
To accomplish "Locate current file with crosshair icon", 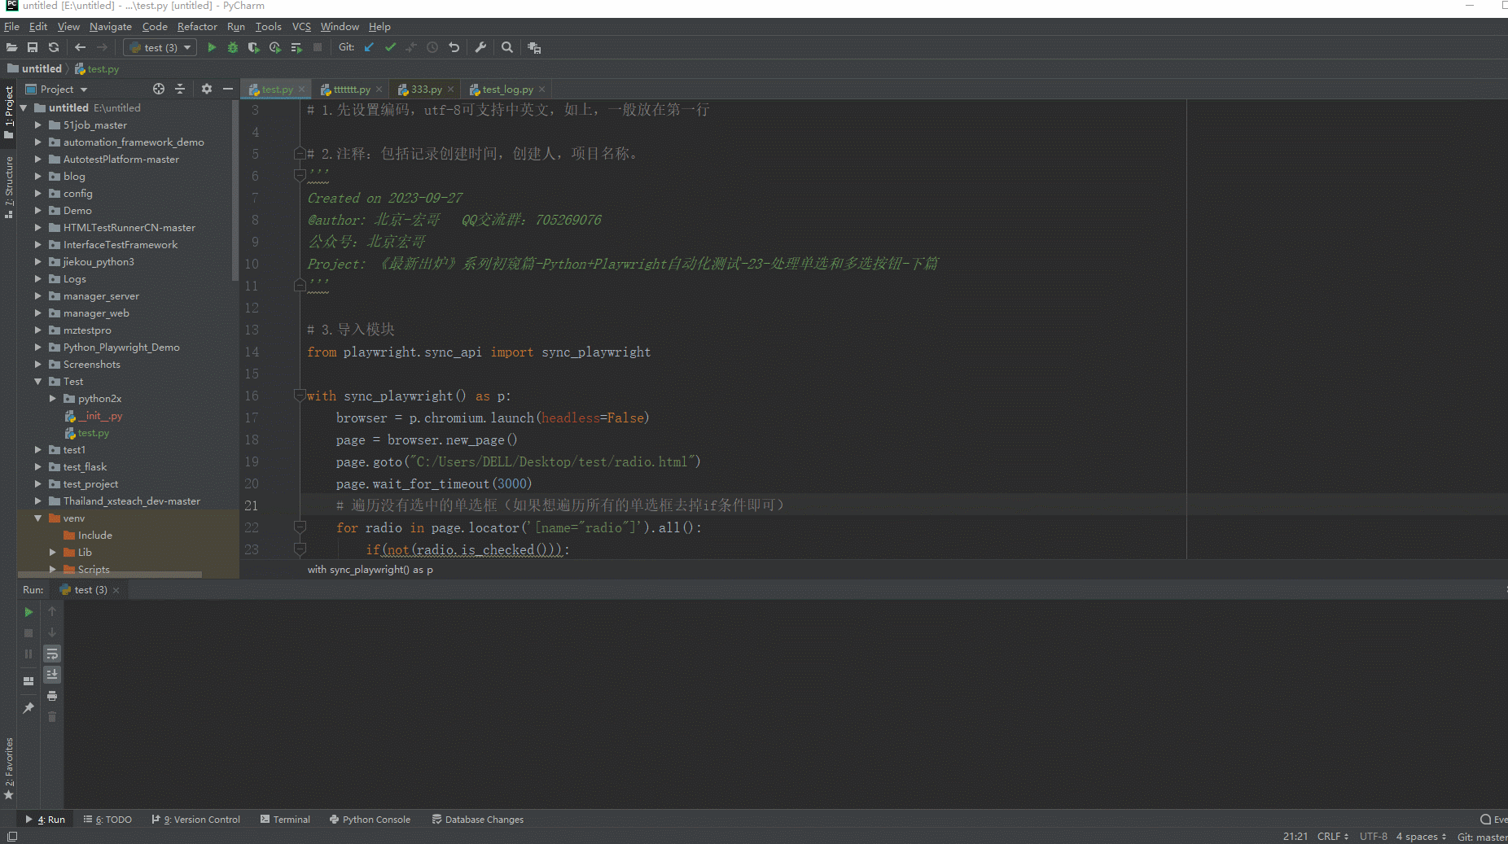I will click(x=159, y=89).
